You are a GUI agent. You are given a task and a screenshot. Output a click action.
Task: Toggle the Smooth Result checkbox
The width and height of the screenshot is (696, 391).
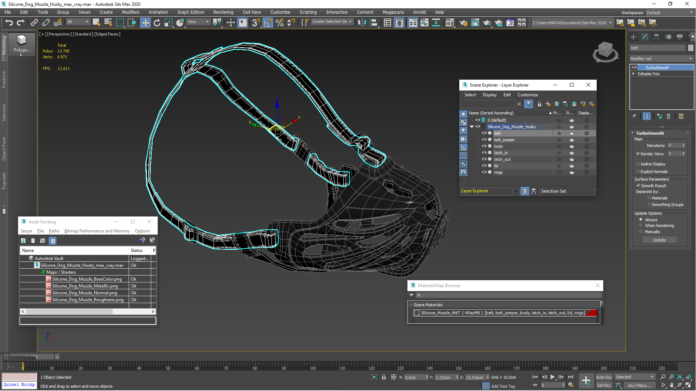tap(638, 186)
